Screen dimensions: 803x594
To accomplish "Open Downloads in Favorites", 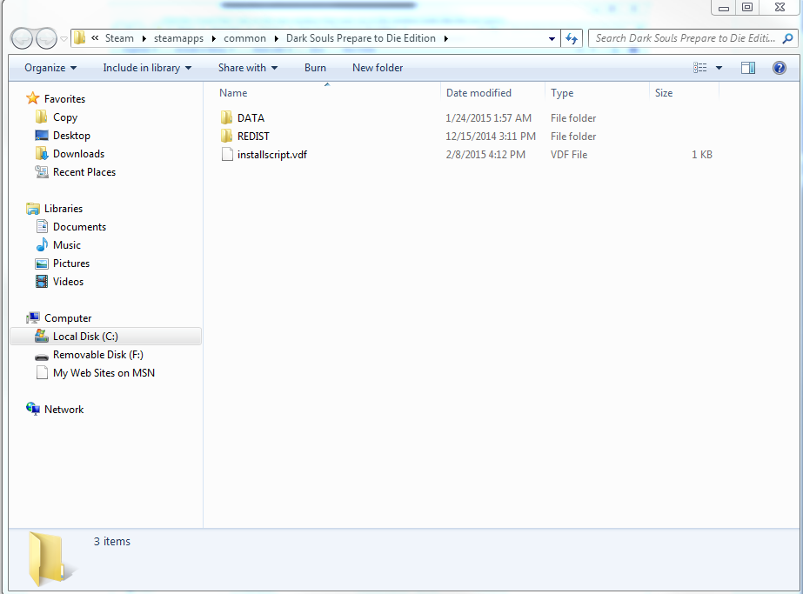I will pyautogui.click(x=79, y=154).
